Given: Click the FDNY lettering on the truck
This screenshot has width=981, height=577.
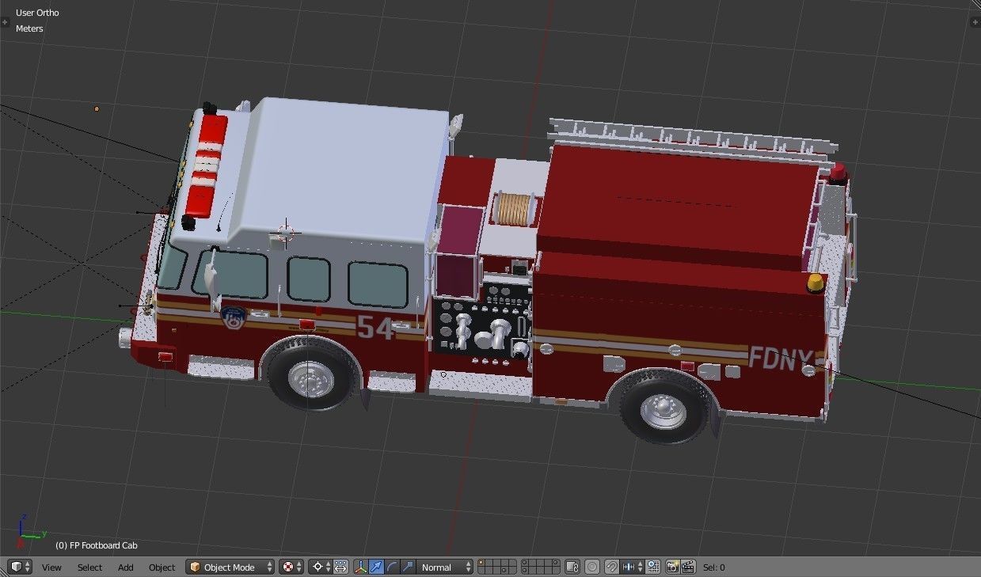Looking at the screenshot, I should point(781,359).
